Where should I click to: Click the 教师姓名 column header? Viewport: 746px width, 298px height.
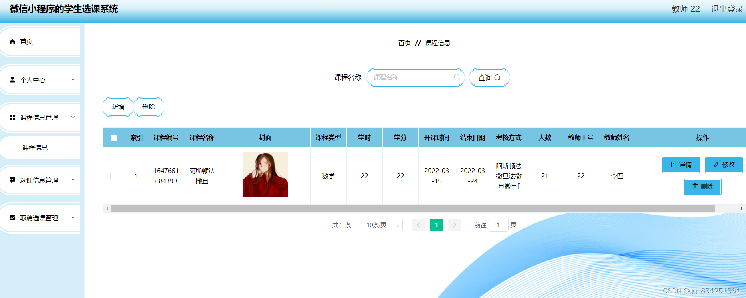pos(617,137)
